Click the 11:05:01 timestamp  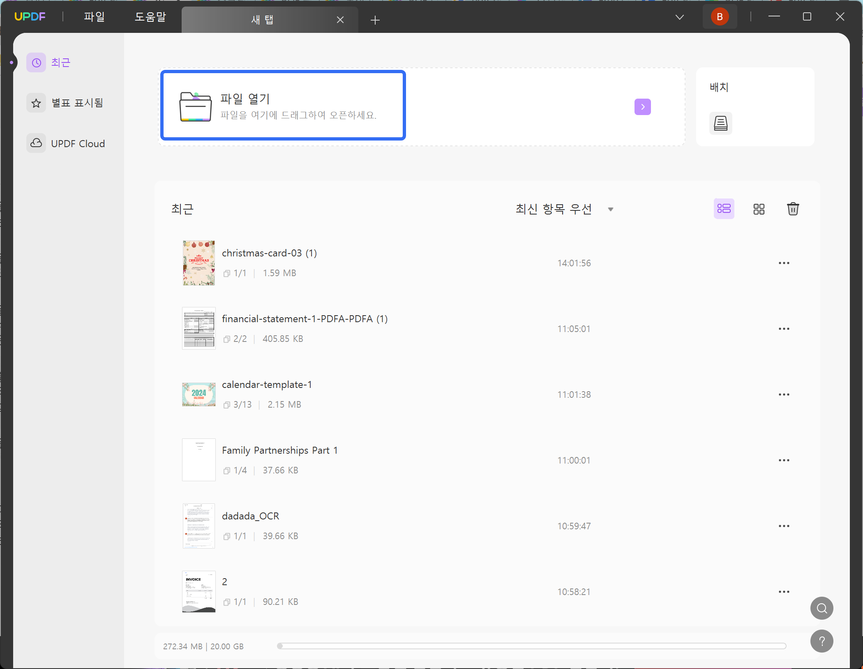(574, 329)
